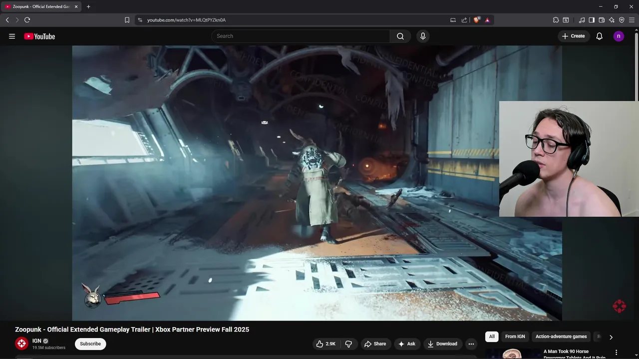Like the video (2.9K)

click(326, 344)
